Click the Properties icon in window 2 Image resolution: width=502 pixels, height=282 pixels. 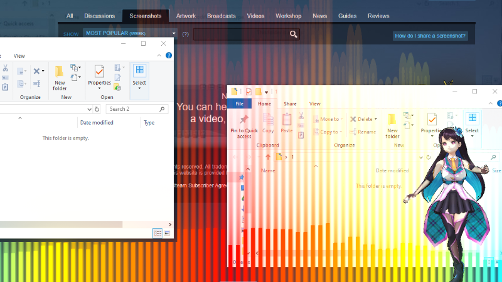99,71
